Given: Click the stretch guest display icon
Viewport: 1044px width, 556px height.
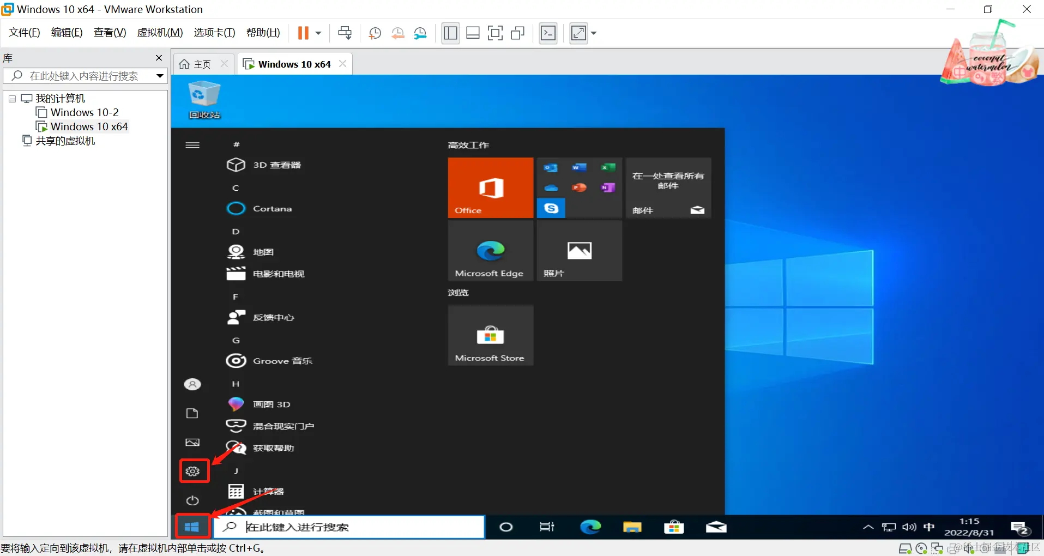Looking at the screenshot, I should [578, 33].
